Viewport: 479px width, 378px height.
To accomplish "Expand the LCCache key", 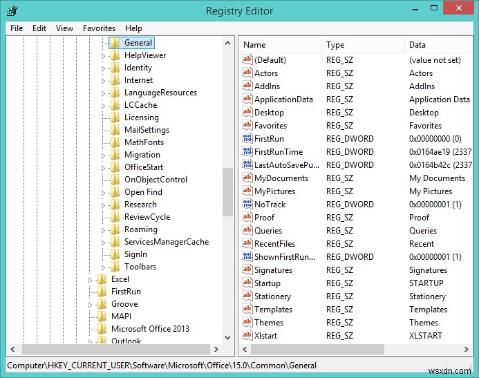I will tap(103, 106).
